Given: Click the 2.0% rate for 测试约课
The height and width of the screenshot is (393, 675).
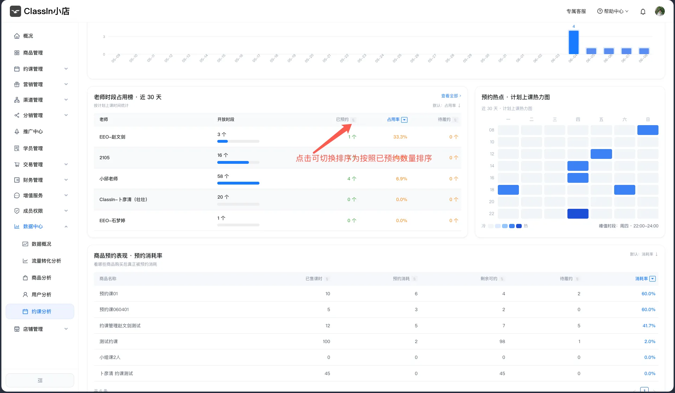Looking at the screenshot, I should click(x=650, y=342).
